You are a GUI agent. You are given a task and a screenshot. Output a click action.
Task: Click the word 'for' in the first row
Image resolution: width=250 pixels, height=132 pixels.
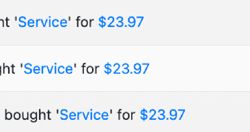click(x=85, y=22)
